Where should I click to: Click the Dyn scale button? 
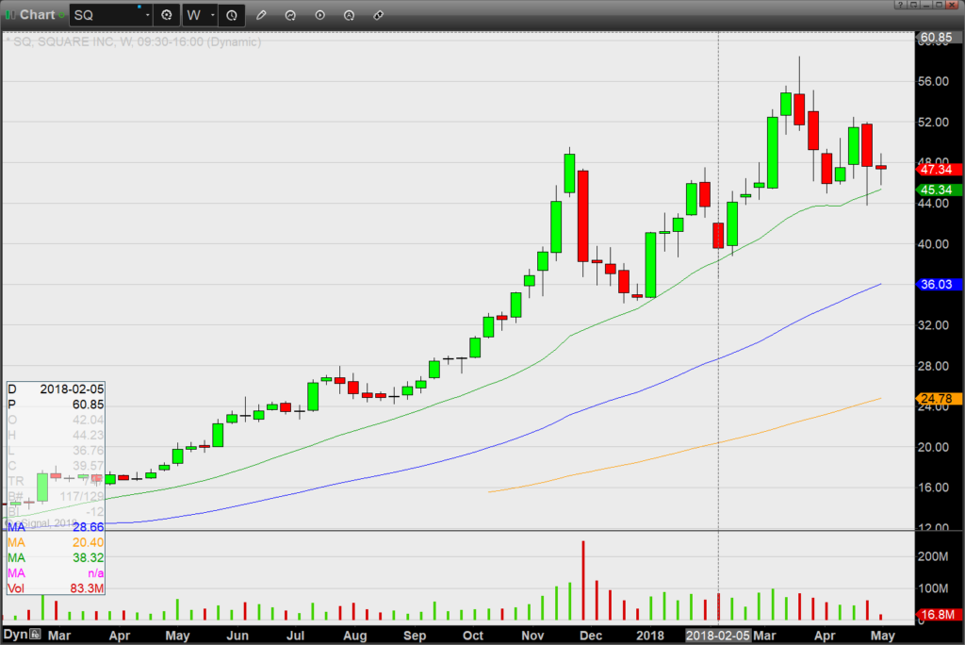point(15,635)
